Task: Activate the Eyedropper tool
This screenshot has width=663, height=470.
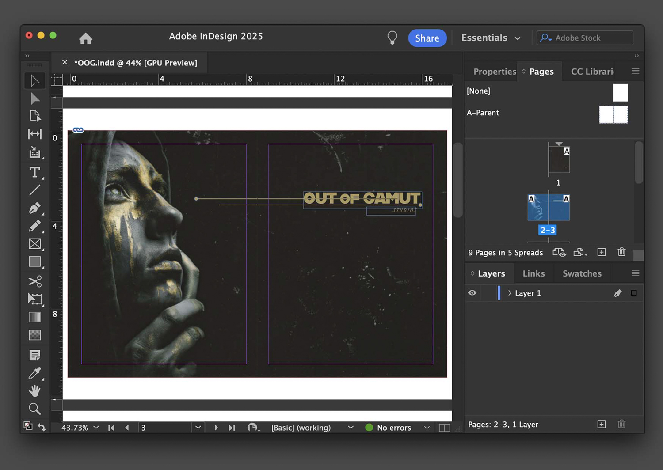Action: 34,373
